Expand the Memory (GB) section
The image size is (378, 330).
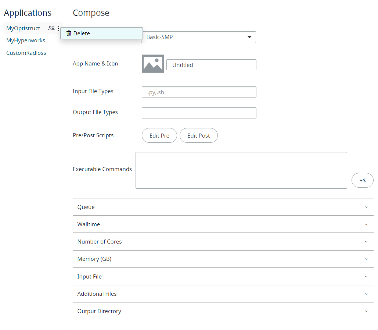tap(223, 259)
